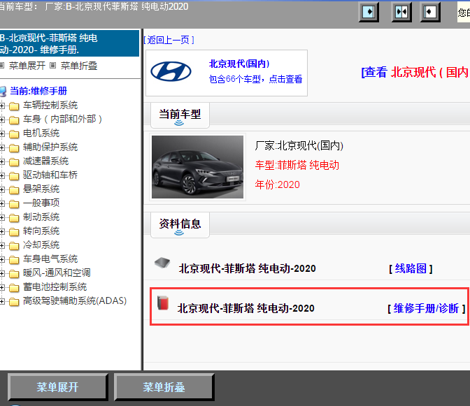Click the 当前:维修手册 computer icon

[3, 92]
